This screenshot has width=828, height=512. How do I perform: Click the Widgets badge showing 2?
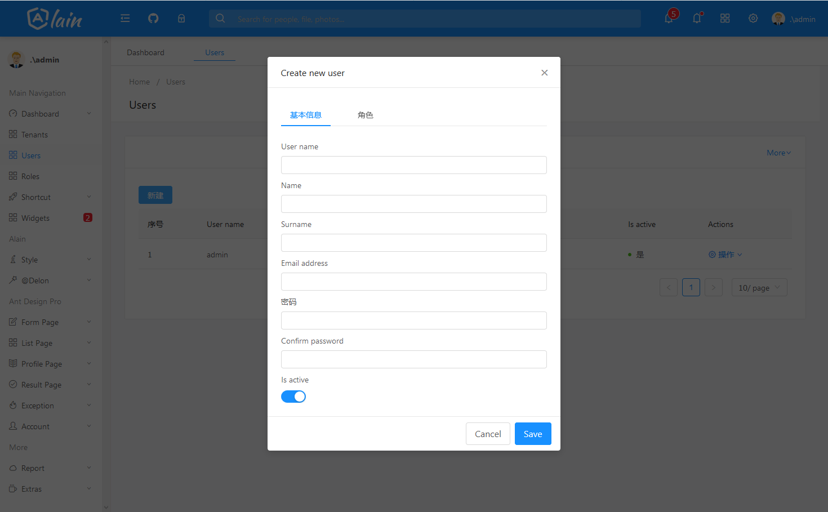(88, 217)
